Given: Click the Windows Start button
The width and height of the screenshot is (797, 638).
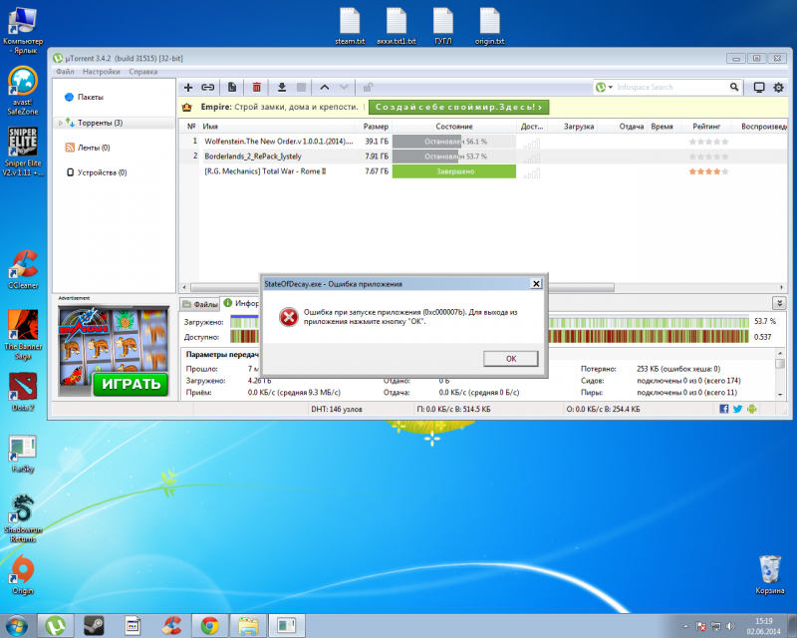Looking at the screenshot, I should pos(16,625).
